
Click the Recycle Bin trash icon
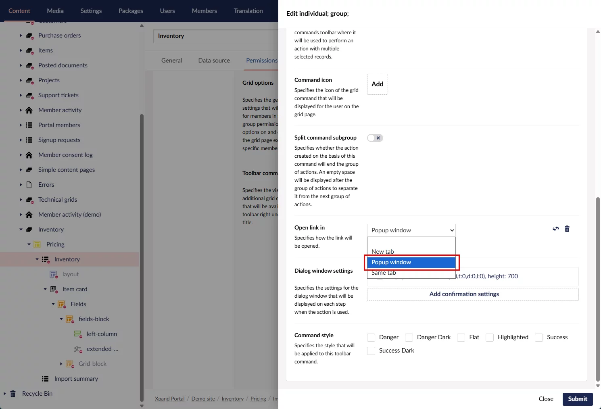tap(13, 394)
